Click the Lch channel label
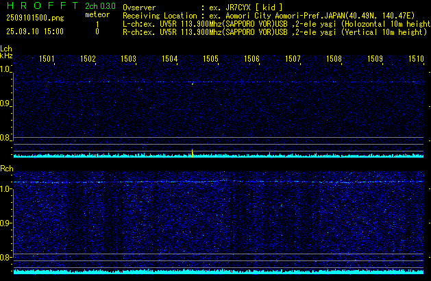 click(6, 49)
